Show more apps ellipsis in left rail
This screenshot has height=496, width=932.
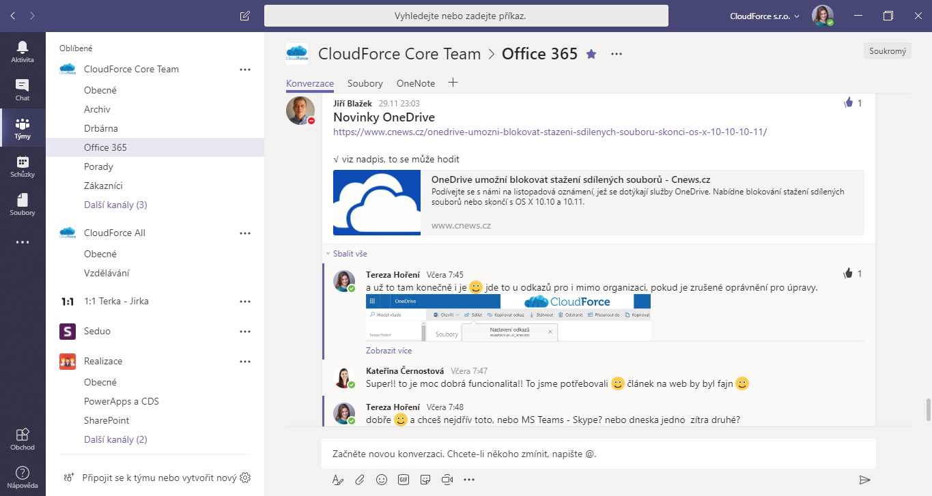(x=23, y=242)
